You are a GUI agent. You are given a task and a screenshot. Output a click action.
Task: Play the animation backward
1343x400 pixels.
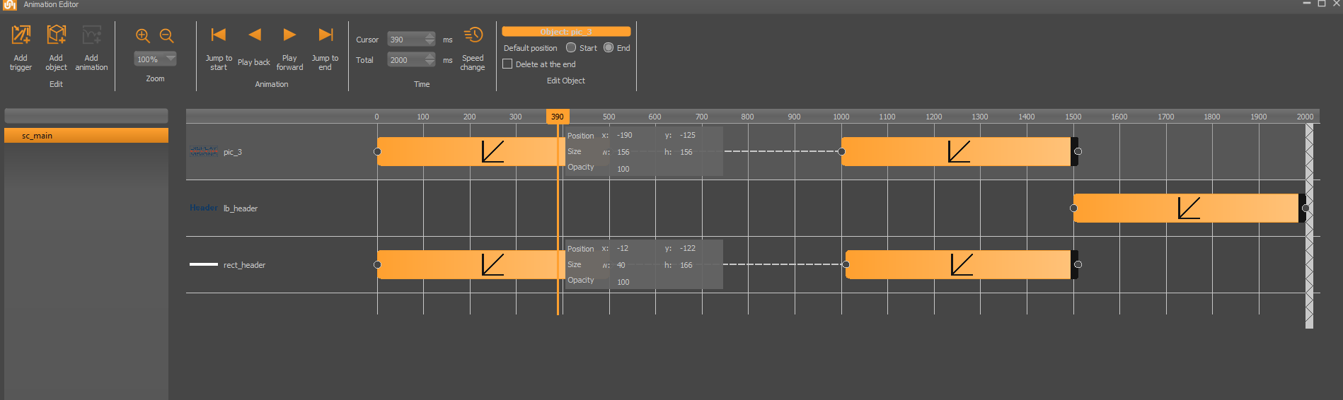255,35
